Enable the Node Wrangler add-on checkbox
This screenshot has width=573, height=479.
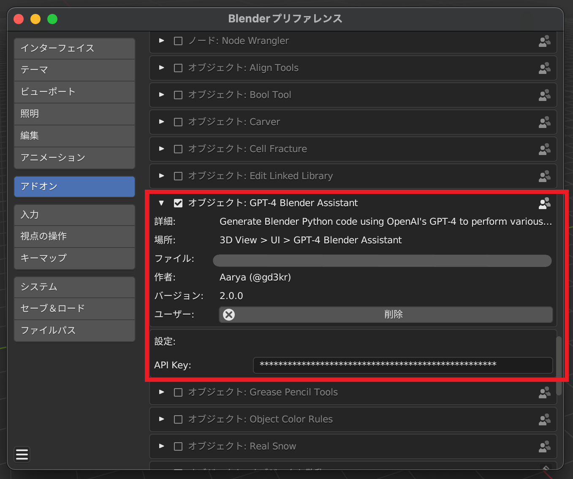178,41
